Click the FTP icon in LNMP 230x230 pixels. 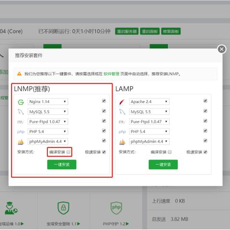[x=21, y=122]
